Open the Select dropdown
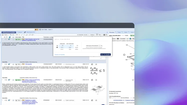 point(5,35)
